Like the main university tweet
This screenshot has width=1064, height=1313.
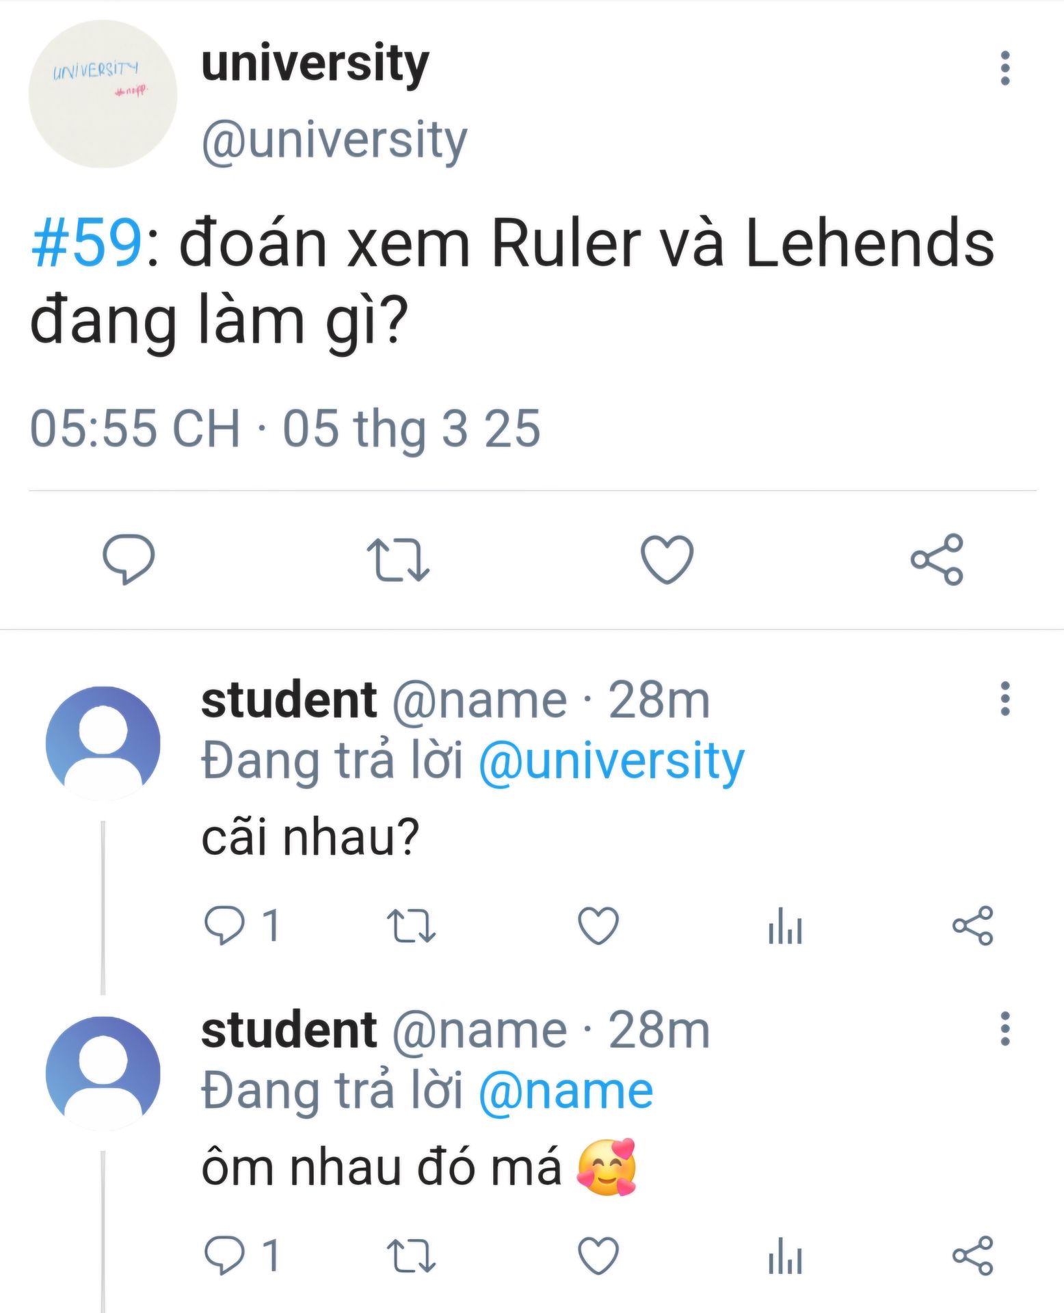pyautogui.click(x=667, y=559)
